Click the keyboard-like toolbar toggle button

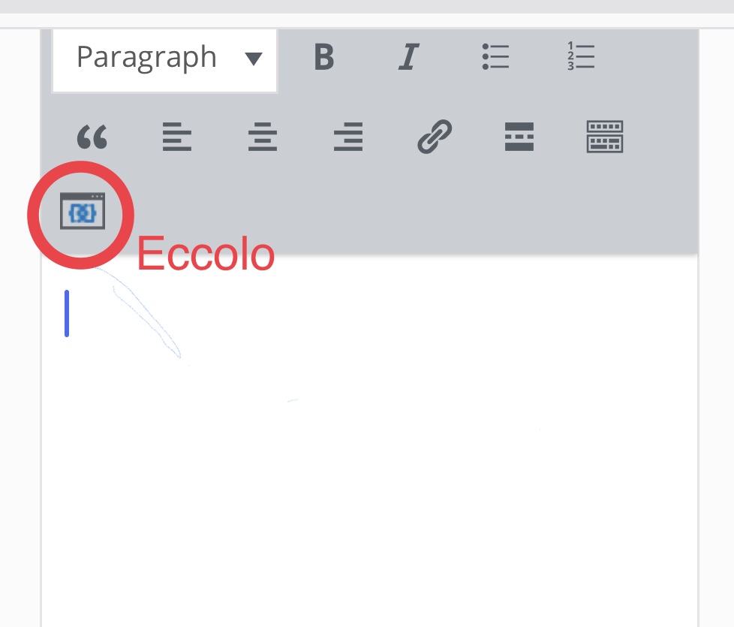pyautogui.click(x=605, y=137)
